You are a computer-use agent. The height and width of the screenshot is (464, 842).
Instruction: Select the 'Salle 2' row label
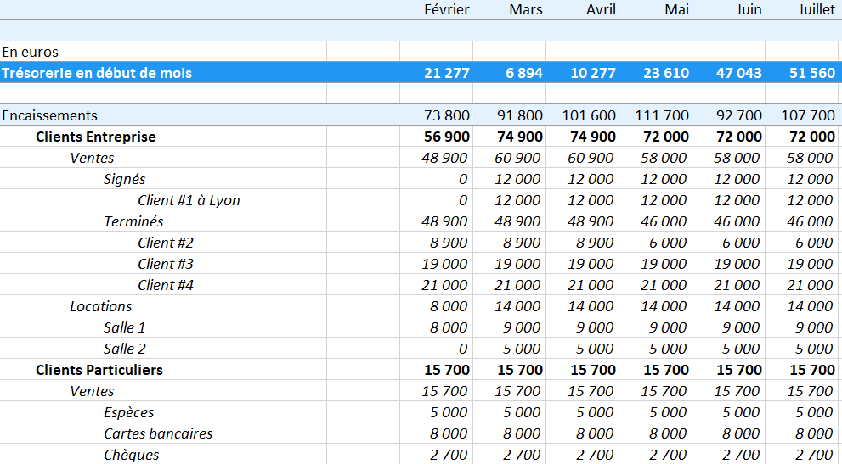[125, 349]
